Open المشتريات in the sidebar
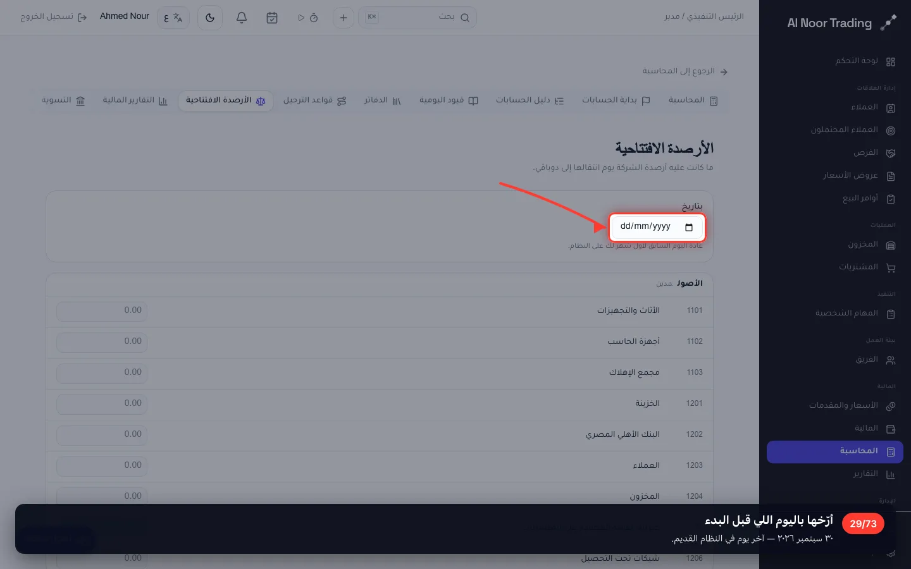911x569 pixels. click(x=835, y=267)
